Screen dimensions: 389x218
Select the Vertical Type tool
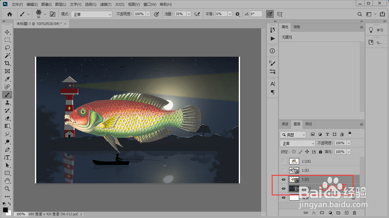click(7, 157)
